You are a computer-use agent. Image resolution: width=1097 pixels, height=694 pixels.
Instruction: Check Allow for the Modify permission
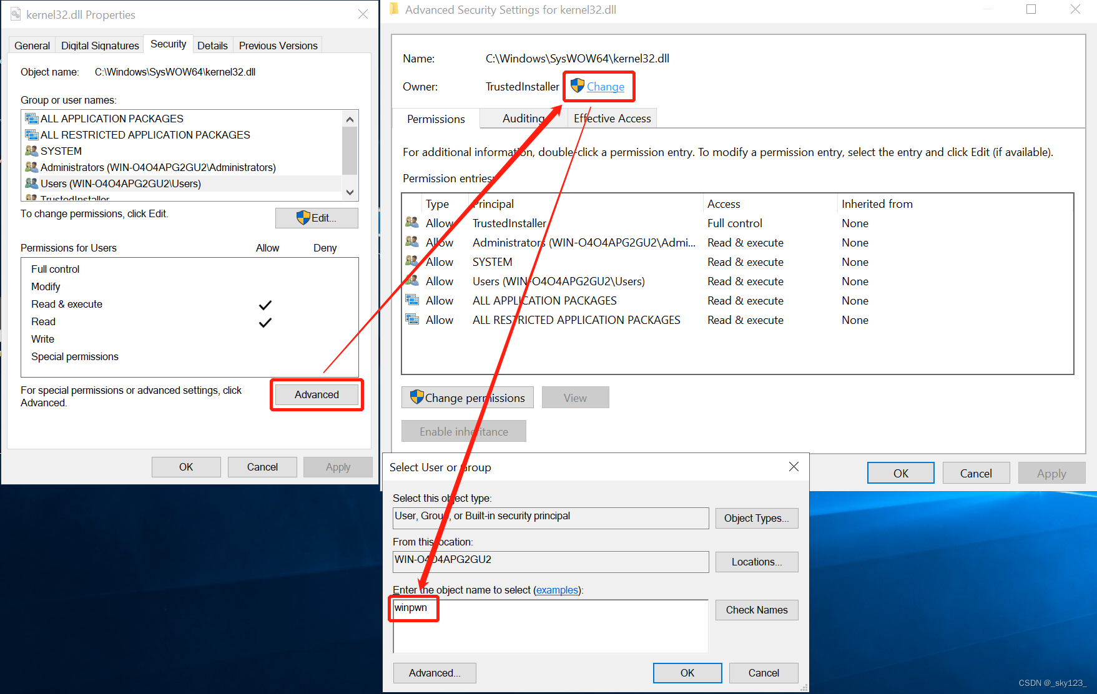tap(265, 286)
